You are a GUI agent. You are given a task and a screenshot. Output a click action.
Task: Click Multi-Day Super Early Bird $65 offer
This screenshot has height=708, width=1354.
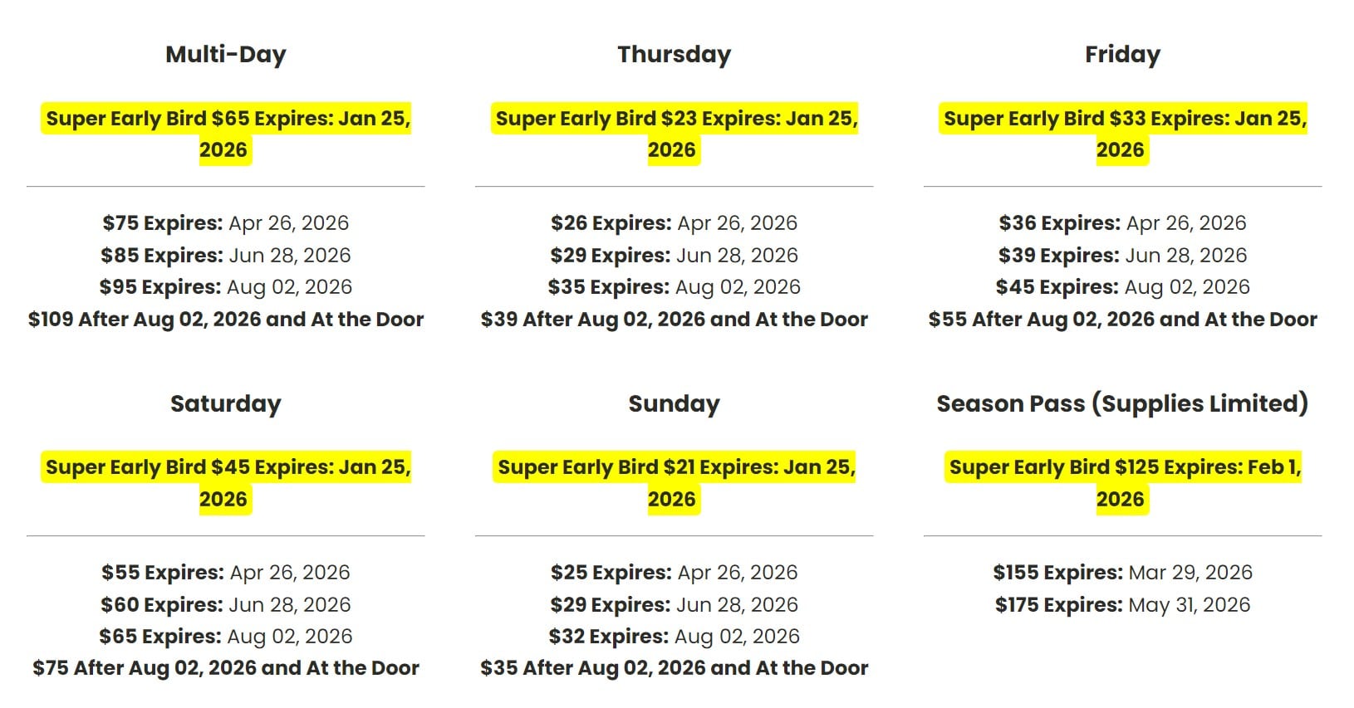pos(228,120)
